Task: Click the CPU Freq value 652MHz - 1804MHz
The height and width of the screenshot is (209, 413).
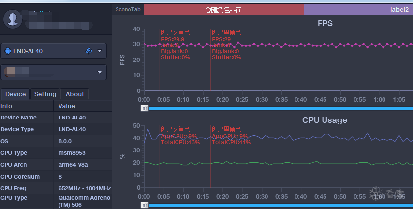Action: click(x=85, y=188)
